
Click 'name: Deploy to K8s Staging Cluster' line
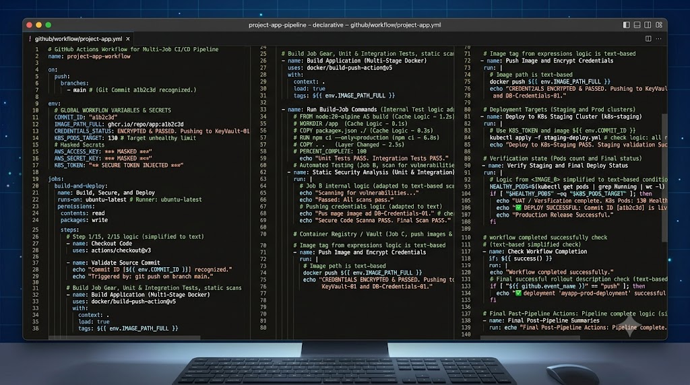(561, 116)
